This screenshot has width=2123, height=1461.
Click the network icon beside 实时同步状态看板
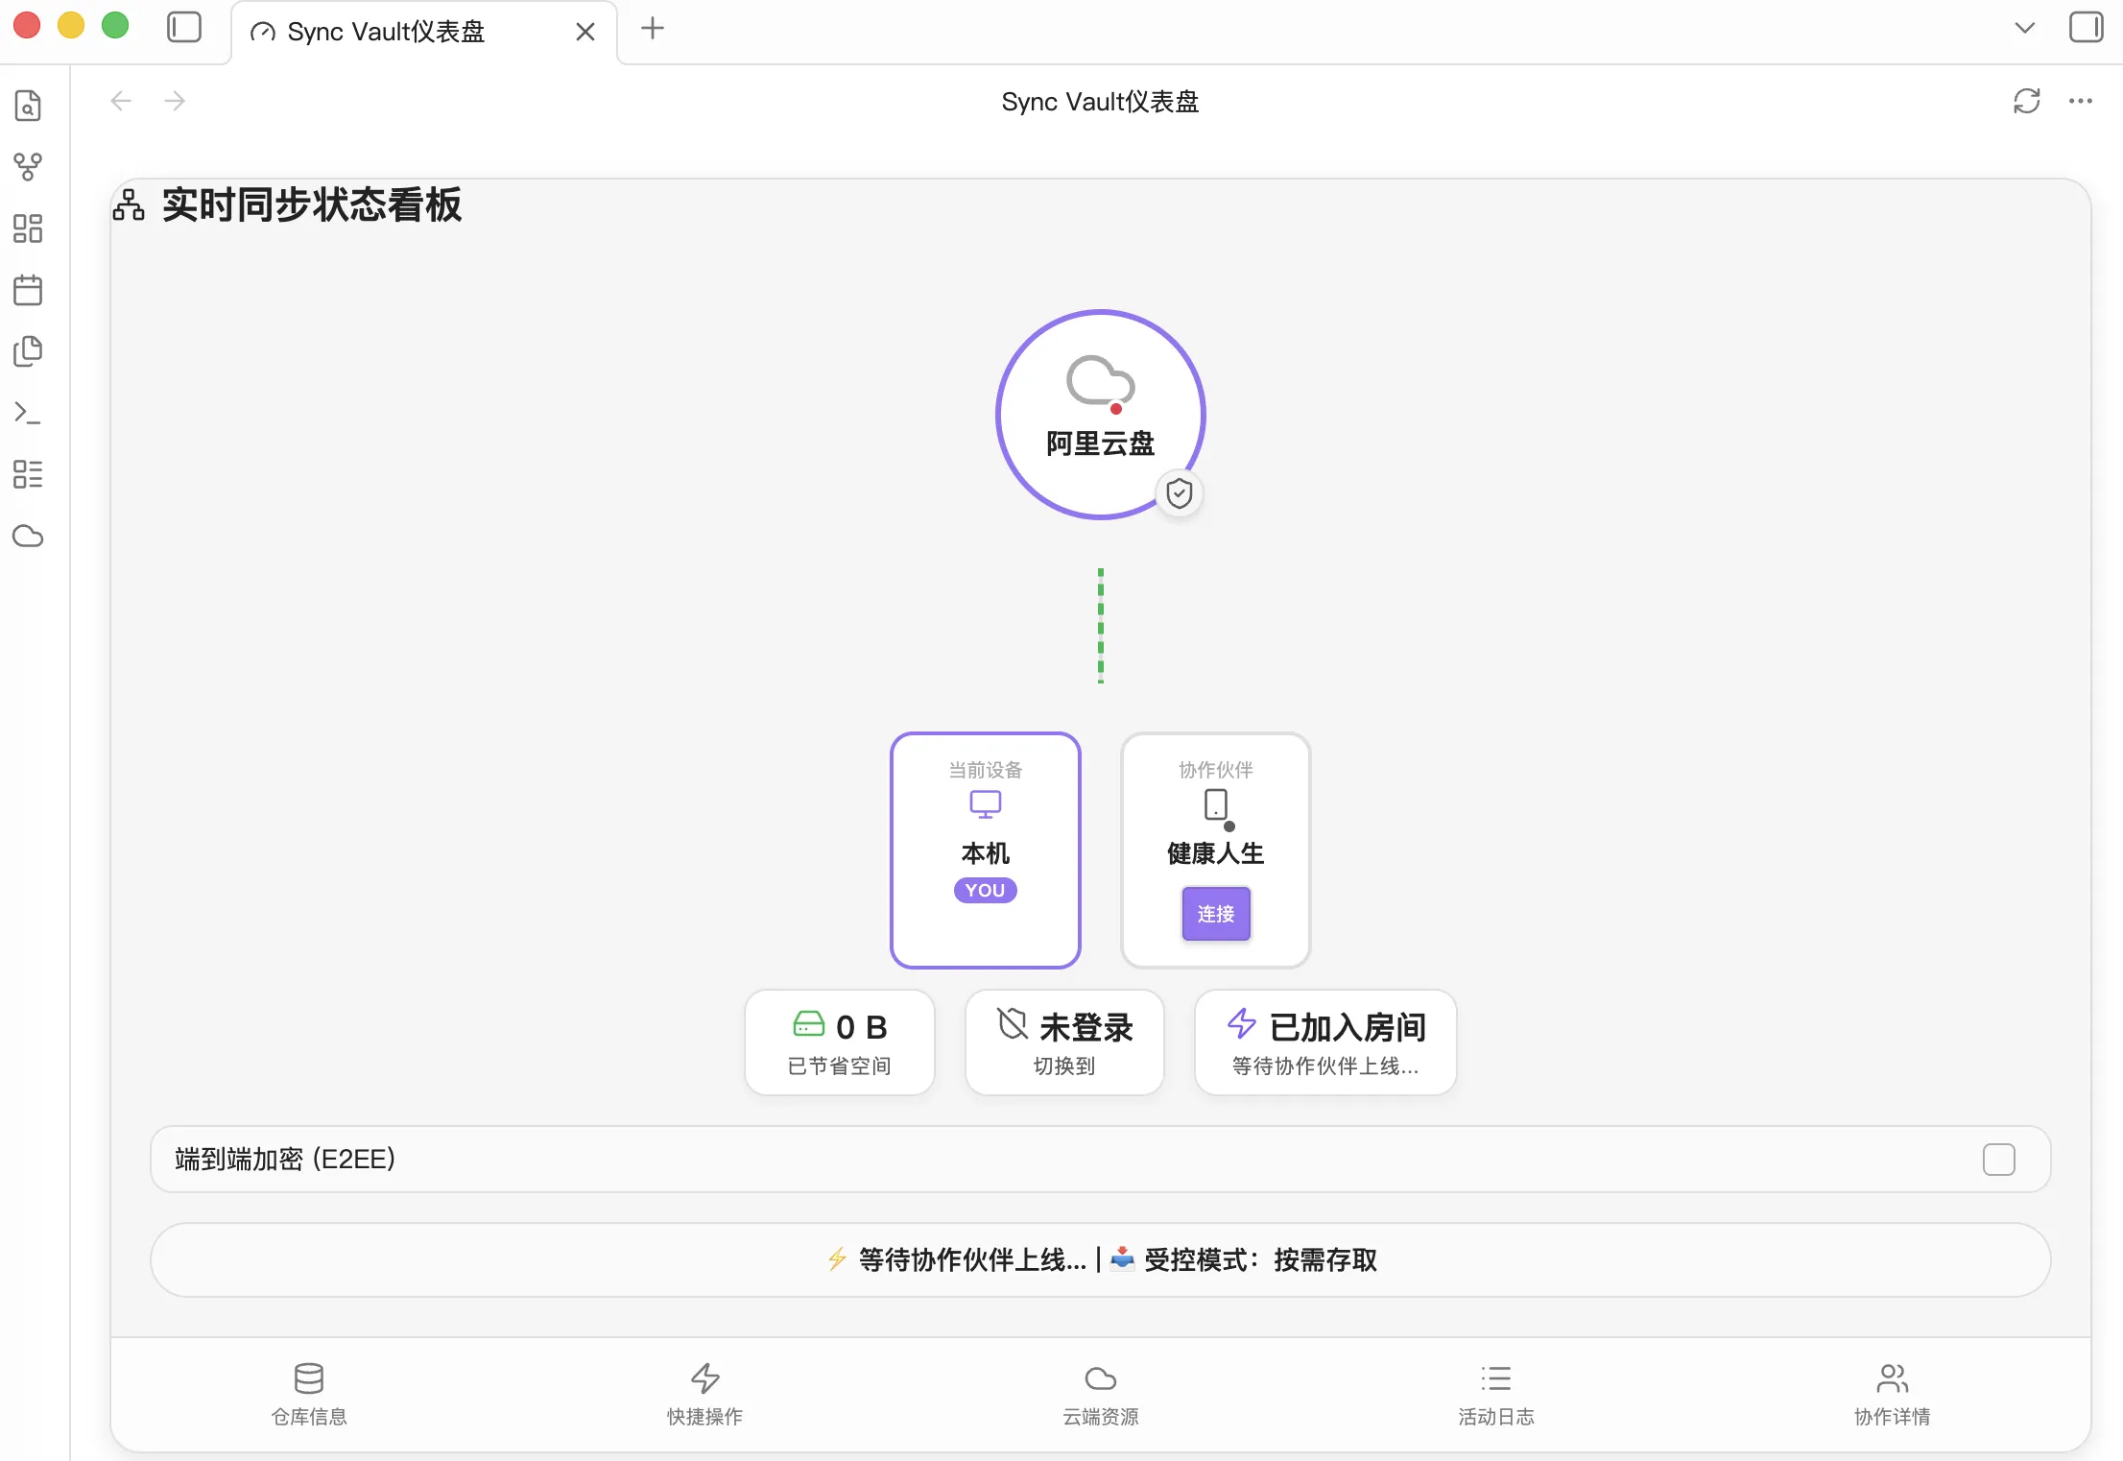(x=129, y=204)
